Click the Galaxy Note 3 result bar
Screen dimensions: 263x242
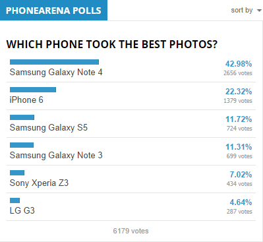[x=22, y=145]
